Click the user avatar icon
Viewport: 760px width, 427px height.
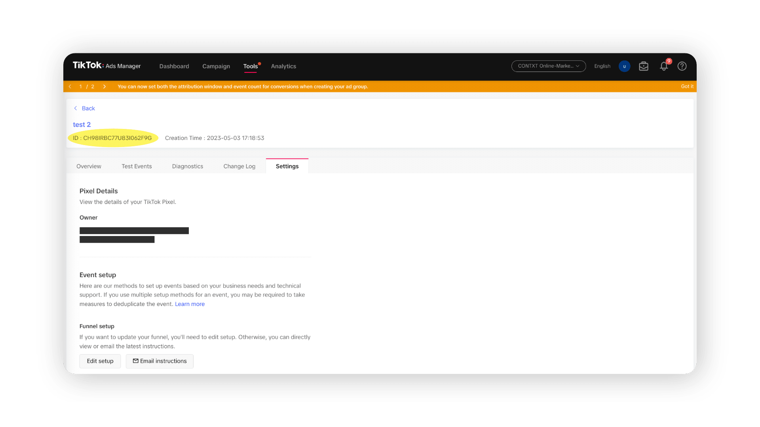(x=624, y=66)
